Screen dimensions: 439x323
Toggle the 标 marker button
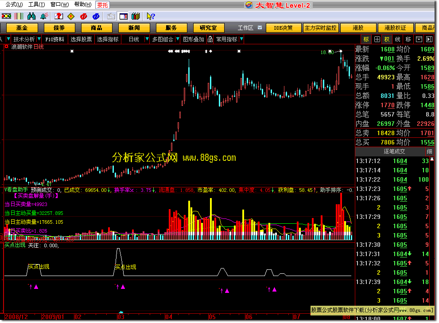pos(366,39)
